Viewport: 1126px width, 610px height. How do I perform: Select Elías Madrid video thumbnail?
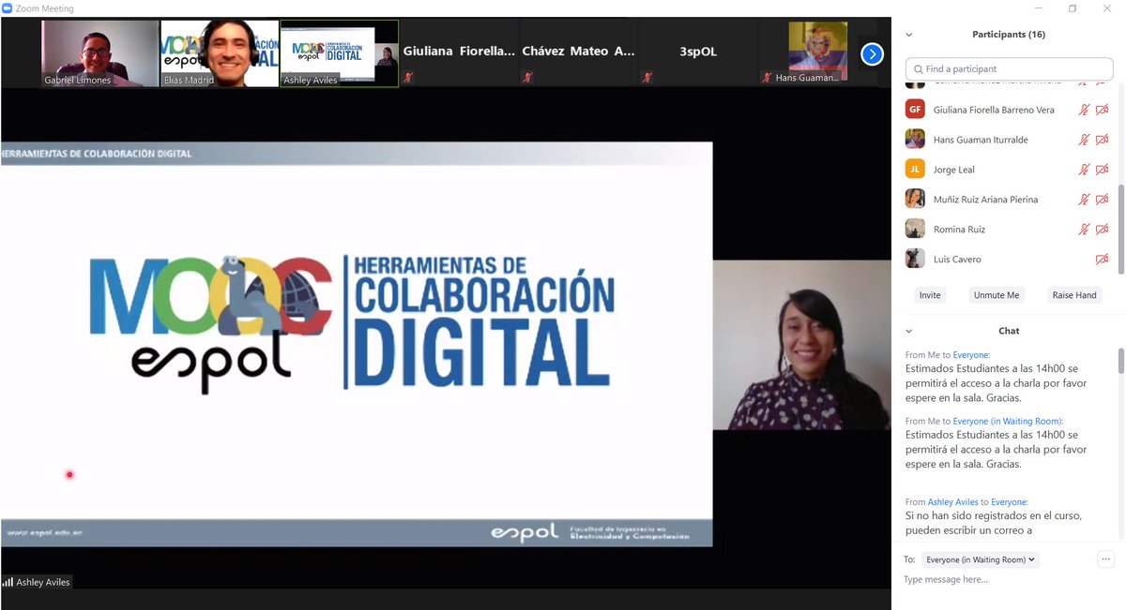[x=220, y=53]
